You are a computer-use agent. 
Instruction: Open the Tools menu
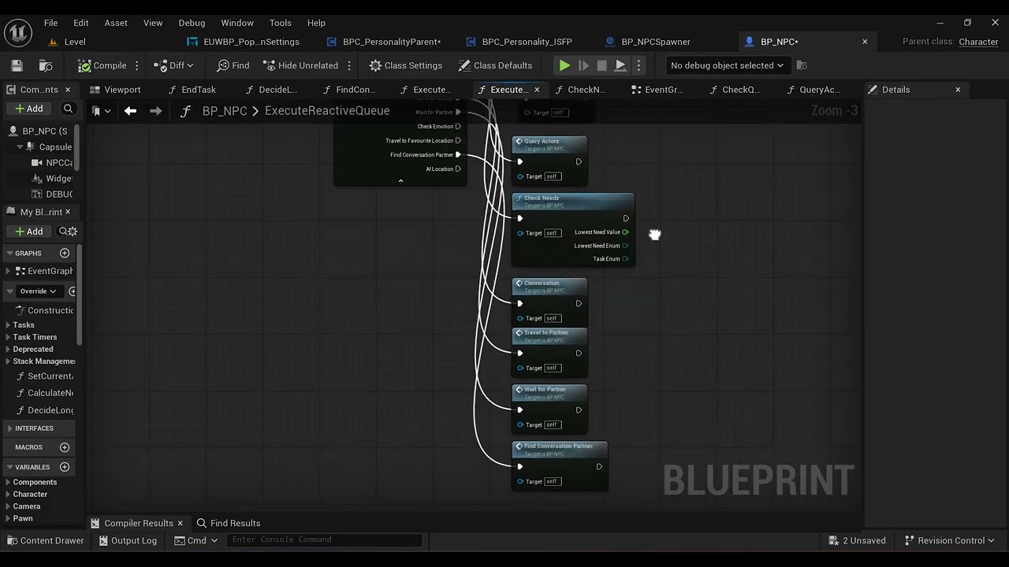[x=280, y=23]
